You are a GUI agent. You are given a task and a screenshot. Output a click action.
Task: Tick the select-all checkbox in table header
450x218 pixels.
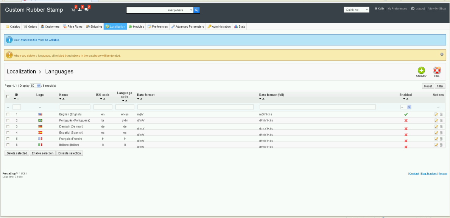pos(8,97)
